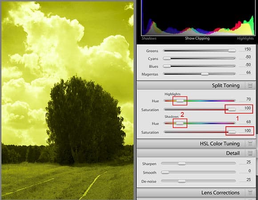
Task: Click the De-noise value field 25
Action: (249, 180)
